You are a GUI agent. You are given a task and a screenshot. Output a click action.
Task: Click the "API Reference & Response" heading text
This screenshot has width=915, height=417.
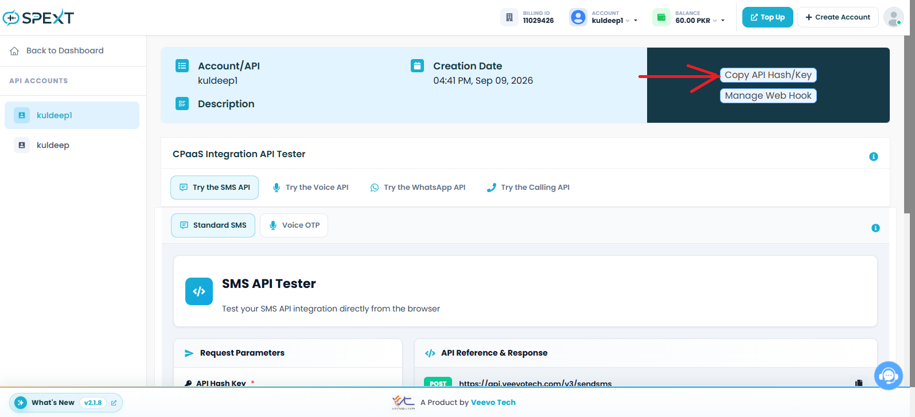pyautogui.click(x=495, y=353)
